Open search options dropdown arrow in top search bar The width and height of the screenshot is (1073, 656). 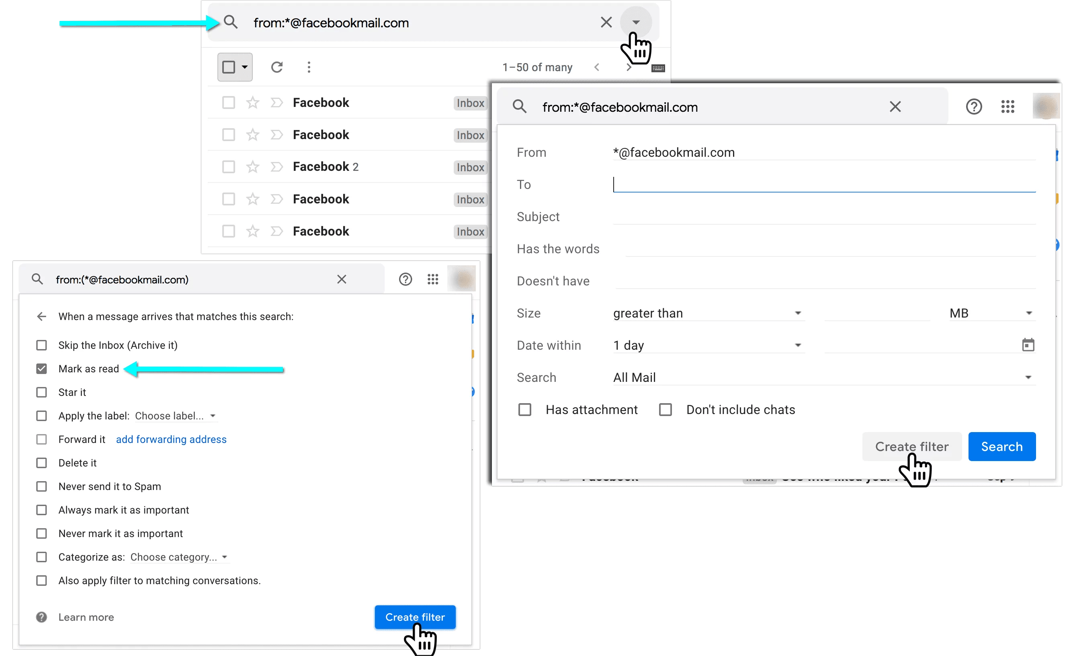click(x=636, y=22)
